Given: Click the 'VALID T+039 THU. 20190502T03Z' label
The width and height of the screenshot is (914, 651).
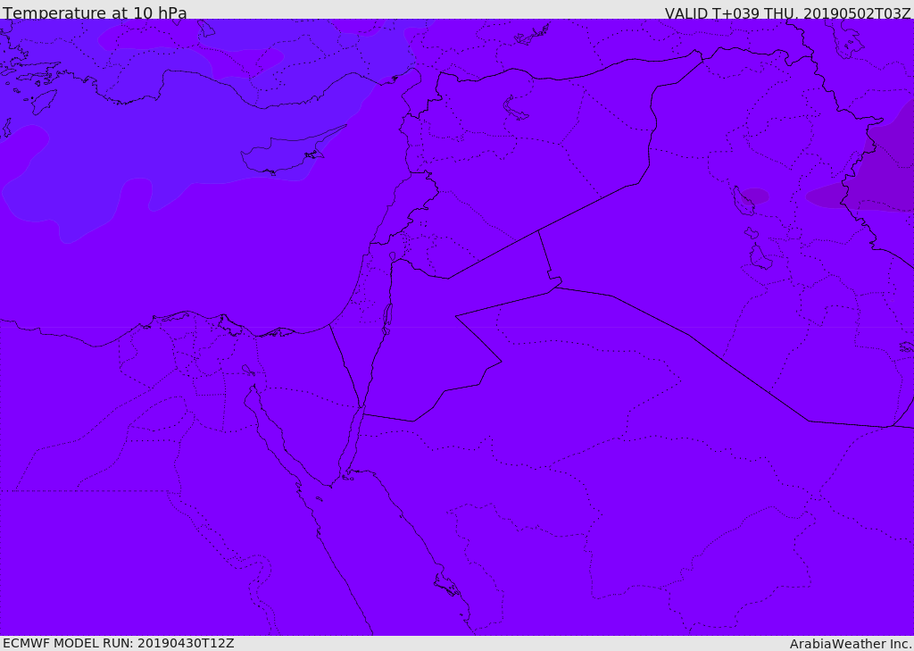Looking at the screenshot, I should (x=787, y=13).
